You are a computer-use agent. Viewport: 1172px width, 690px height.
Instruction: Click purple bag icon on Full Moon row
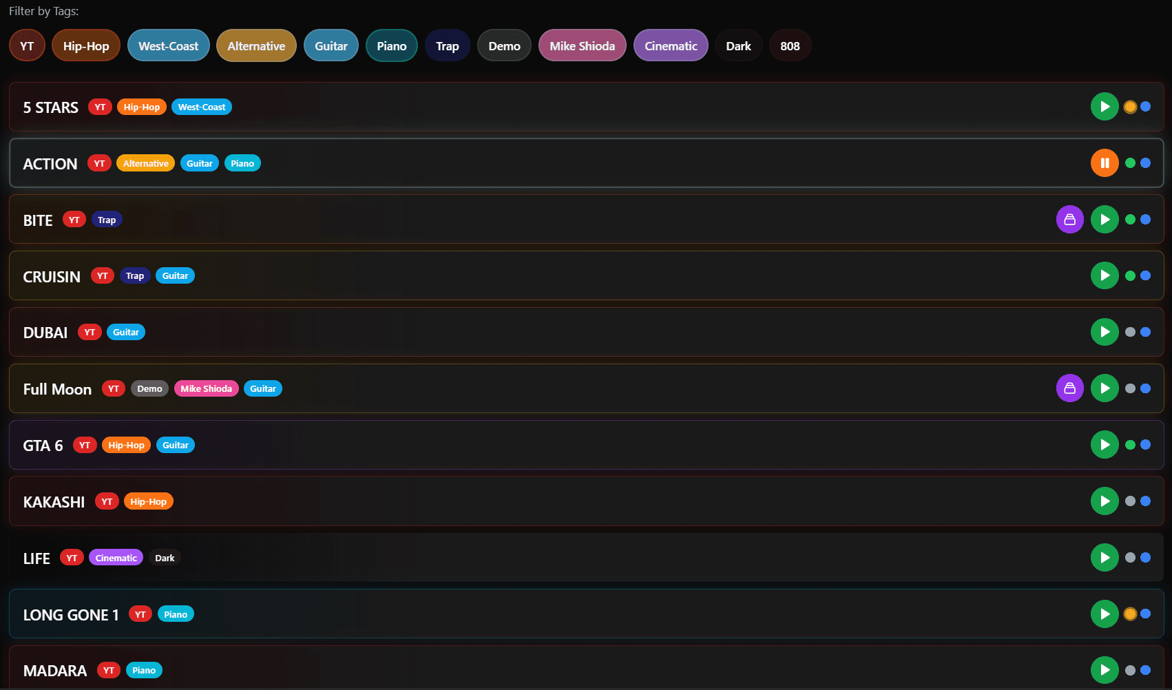[x=1070, y=388]
